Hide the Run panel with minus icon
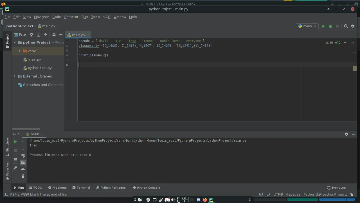Viewport: 360px width, 203px height. point(353,134)
